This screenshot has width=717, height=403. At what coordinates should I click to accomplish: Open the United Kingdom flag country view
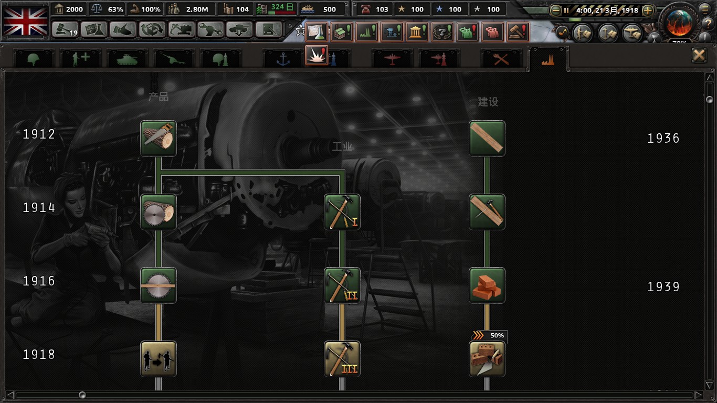(x=25, y=21)
